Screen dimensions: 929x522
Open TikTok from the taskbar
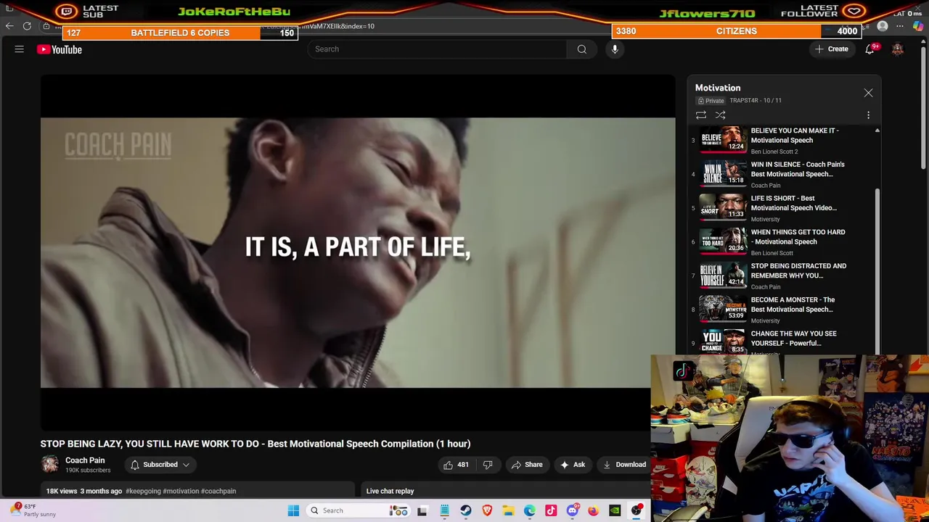point(551,510)
